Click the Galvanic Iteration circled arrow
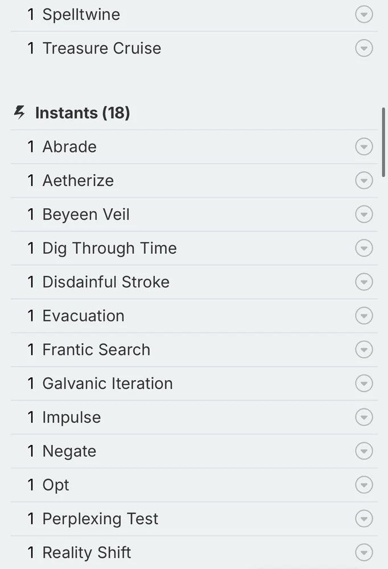Screen dimensions: 388x569 [364, 384]
